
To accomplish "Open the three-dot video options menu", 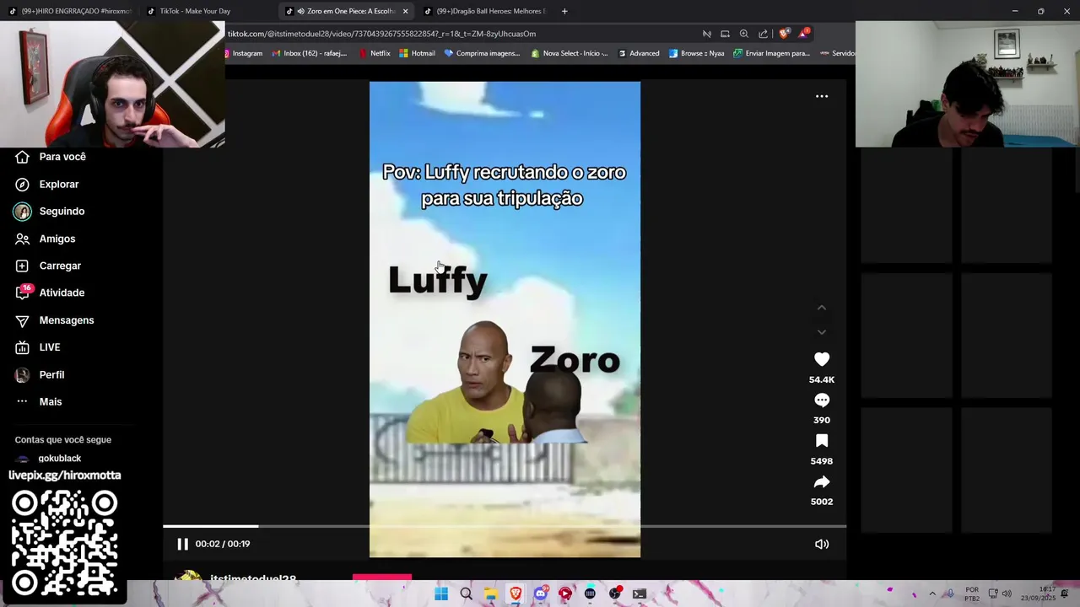I will click(822, 96).
